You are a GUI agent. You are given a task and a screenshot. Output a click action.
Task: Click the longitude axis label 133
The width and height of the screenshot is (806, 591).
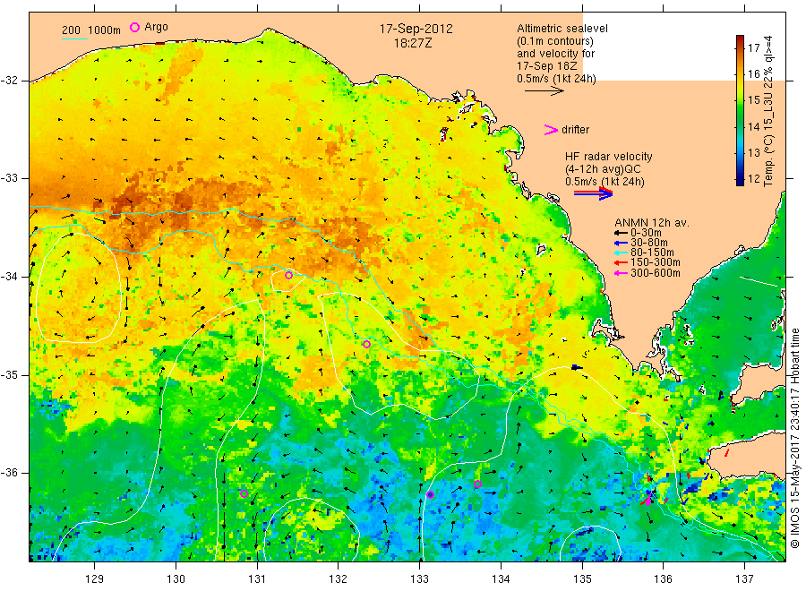click(419, 579)
